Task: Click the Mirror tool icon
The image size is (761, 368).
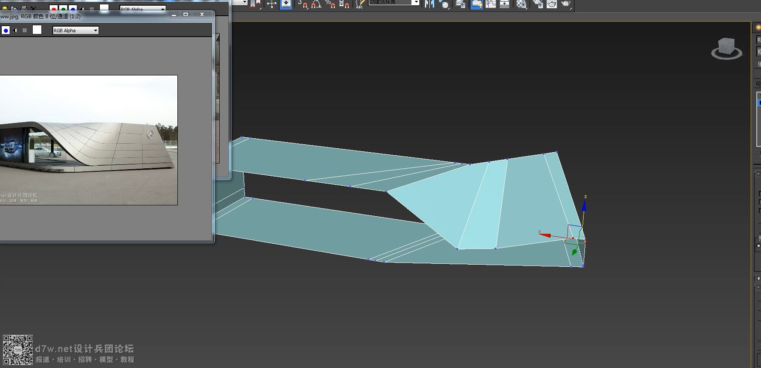Action: coord(429,4)
